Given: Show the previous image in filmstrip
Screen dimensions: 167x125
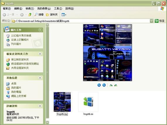Looking at the screenshot, I should [x=99, y=85].
